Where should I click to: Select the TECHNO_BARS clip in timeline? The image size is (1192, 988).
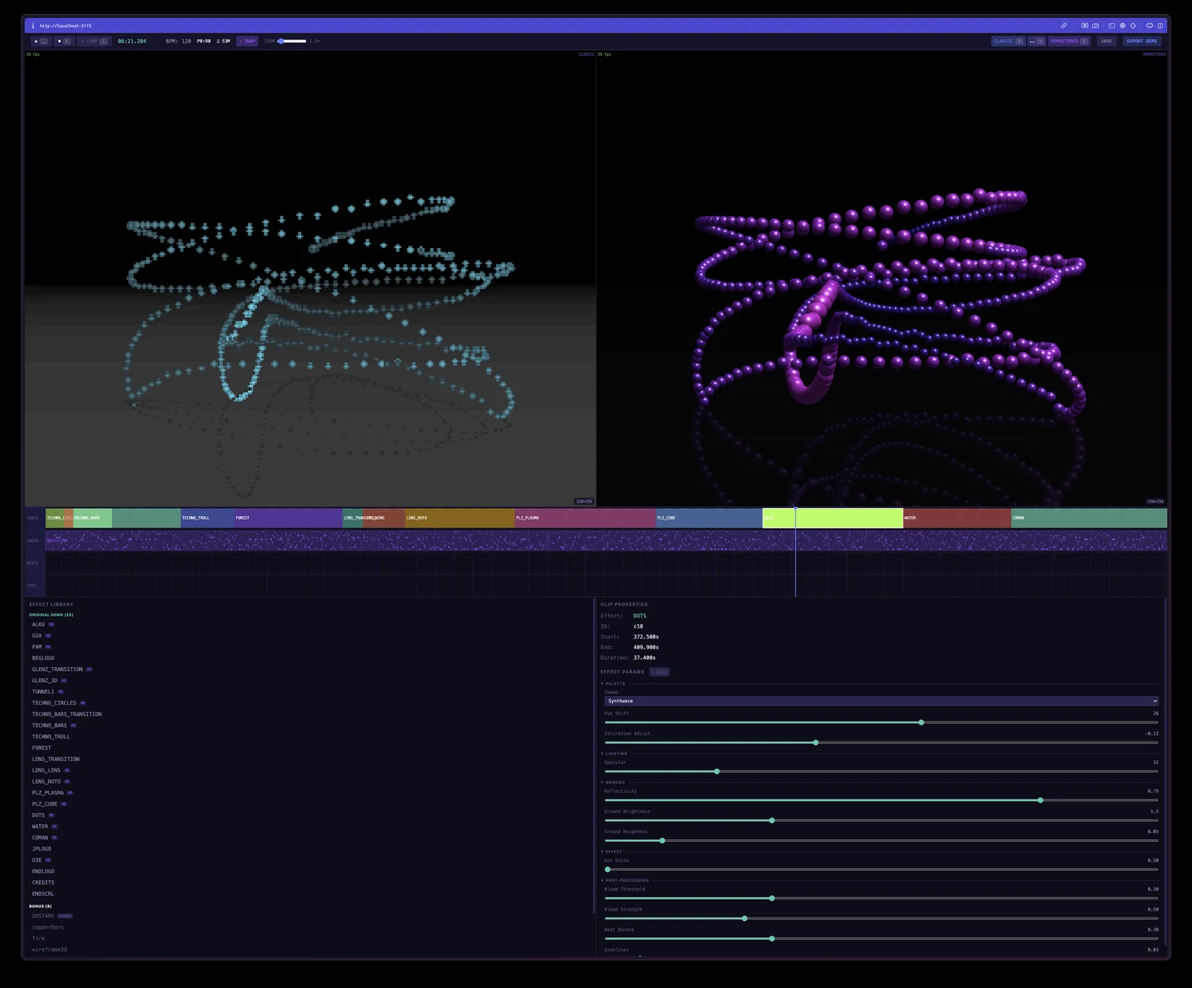(x=92, y=517)
